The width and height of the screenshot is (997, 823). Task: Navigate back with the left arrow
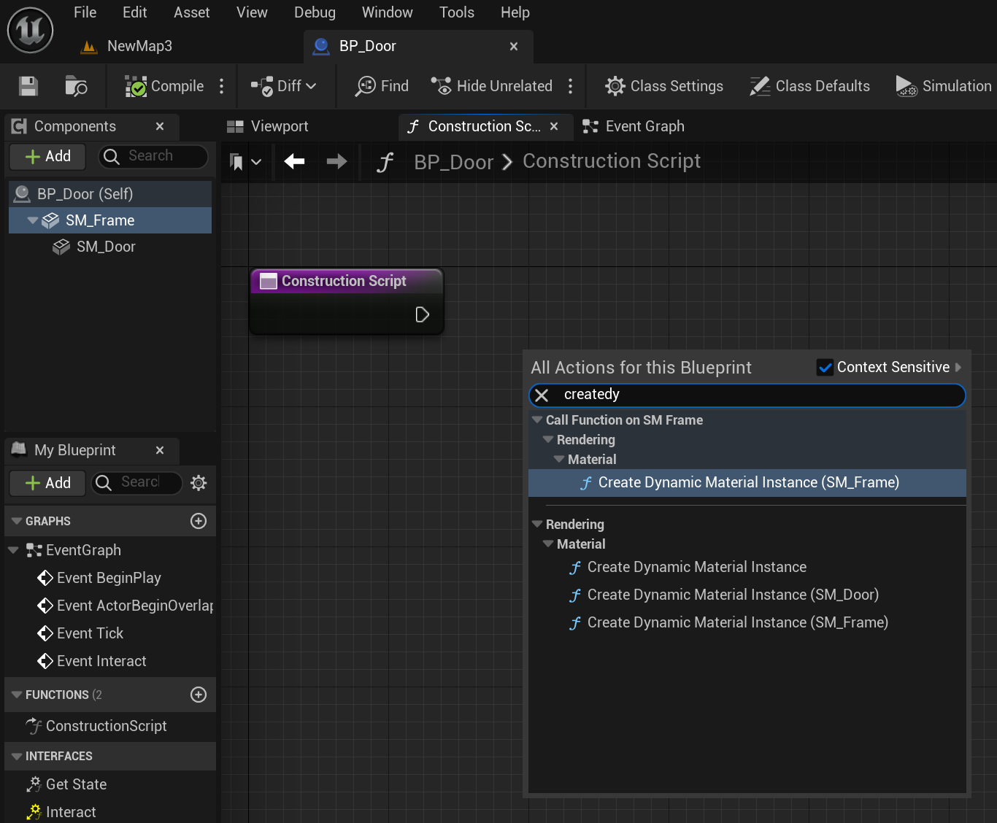[295, 161]
